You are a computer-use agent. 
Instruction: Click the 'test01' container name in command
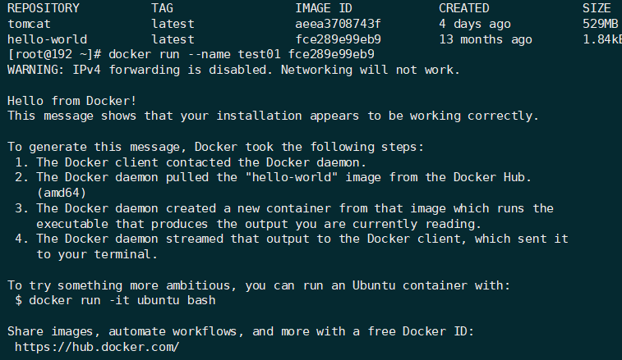pyautogui.click(x=259, y=54)
